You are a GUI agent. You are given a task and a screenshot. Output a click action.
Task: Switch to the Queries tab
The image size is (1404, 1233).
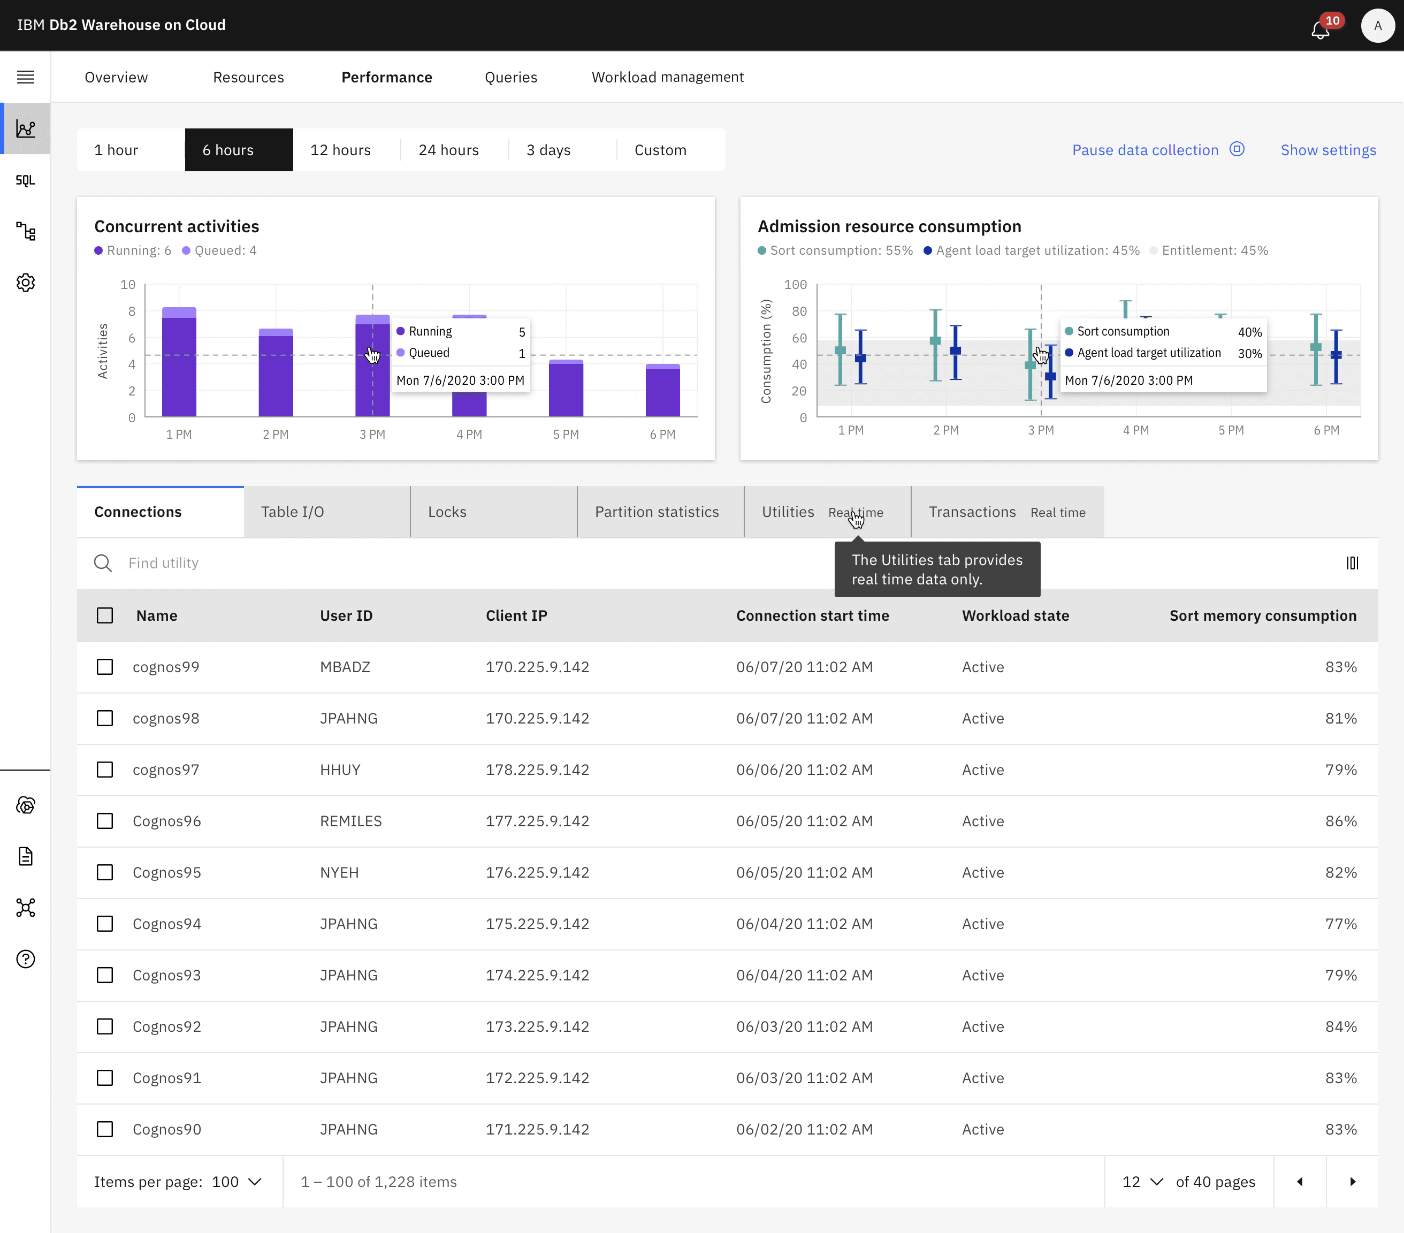click(x=511, y=77)
